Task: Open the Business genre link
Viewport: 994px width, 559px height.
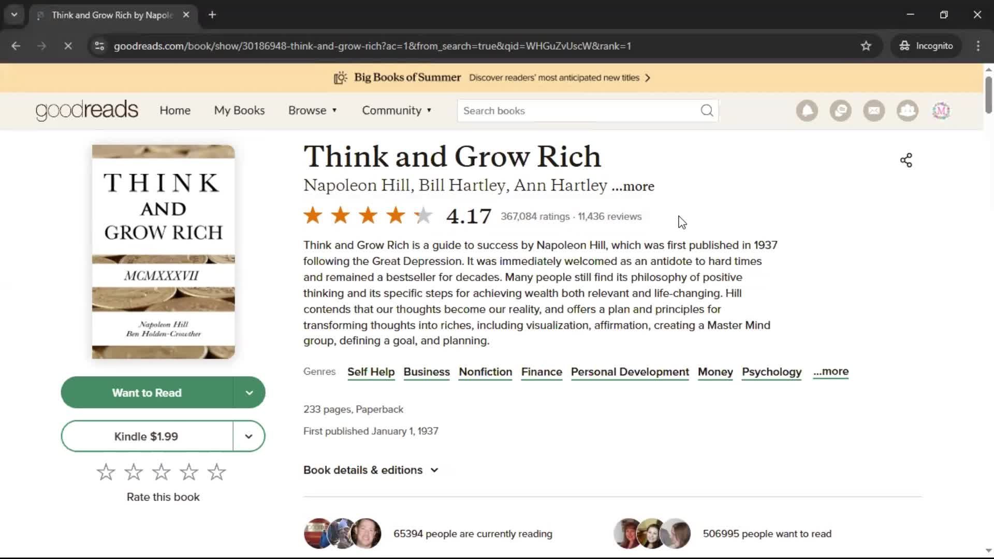Action: click(427, 372)
